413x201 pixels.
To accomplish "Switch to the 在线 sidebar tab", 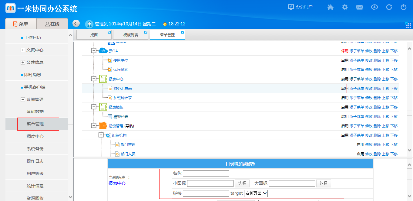I will point(52,24).
